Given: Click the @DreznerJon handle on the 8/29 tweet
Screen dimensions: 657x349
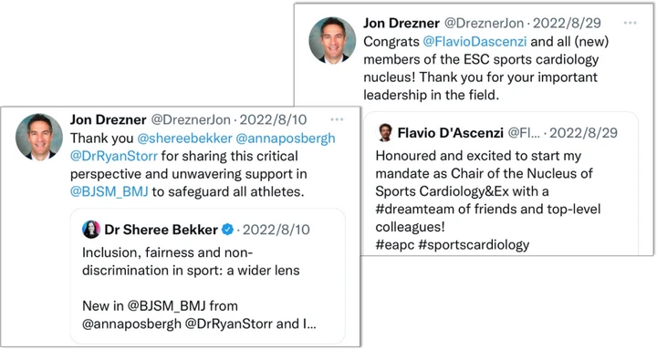Looking at the screenshot, I should [x=484, y=23].
